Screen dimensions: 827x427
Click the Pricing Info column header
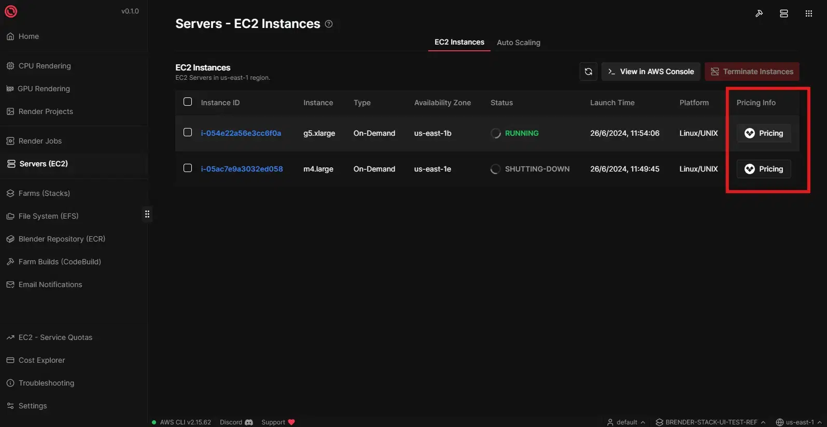(x=756, y=103)
